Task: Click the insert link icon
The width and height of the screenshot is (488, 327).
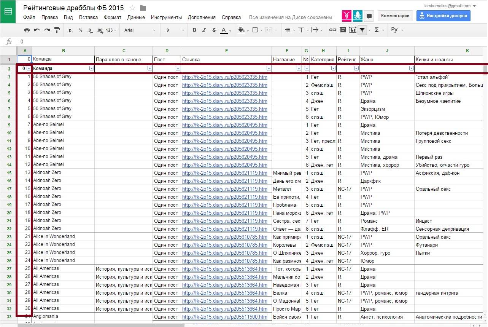Action: [x=332, y=30]
